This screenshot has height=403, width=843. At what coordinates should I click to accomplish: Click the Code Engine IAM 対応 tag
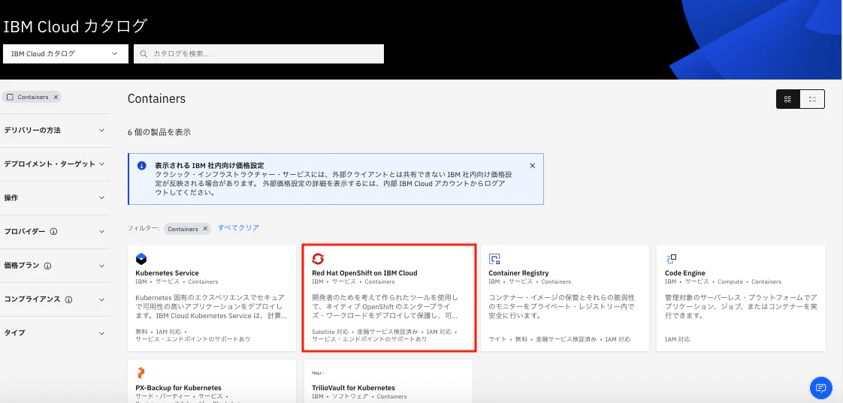[x=678, y=340]
